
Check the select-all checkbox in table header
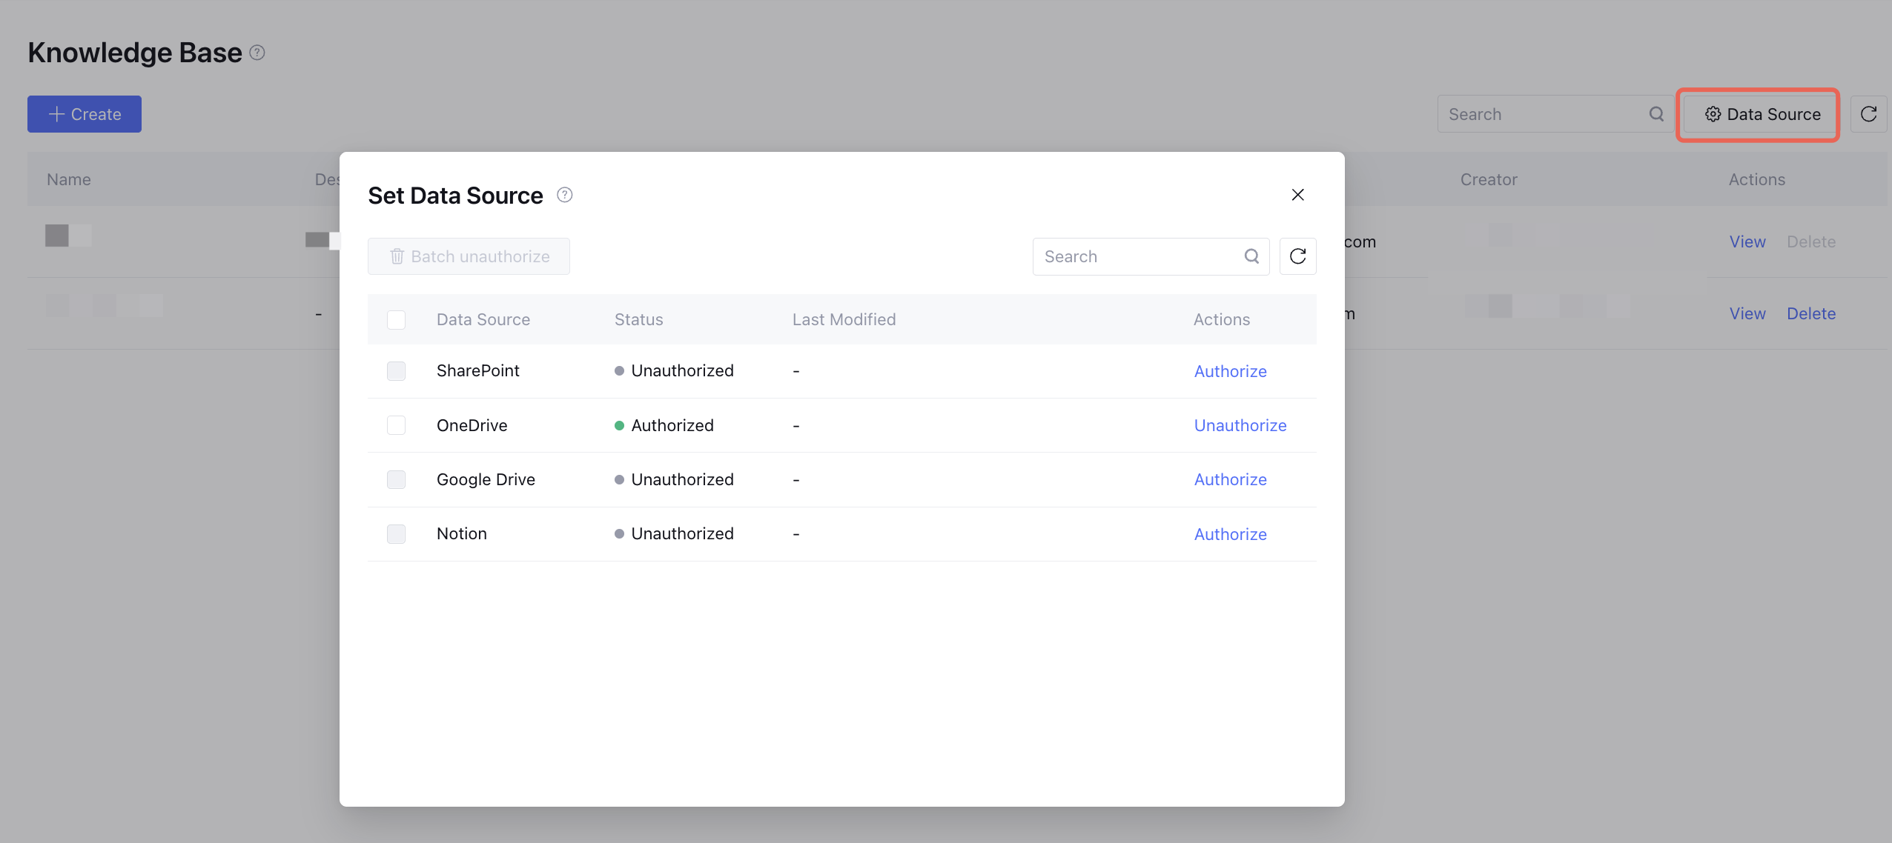tap(396, 320)
